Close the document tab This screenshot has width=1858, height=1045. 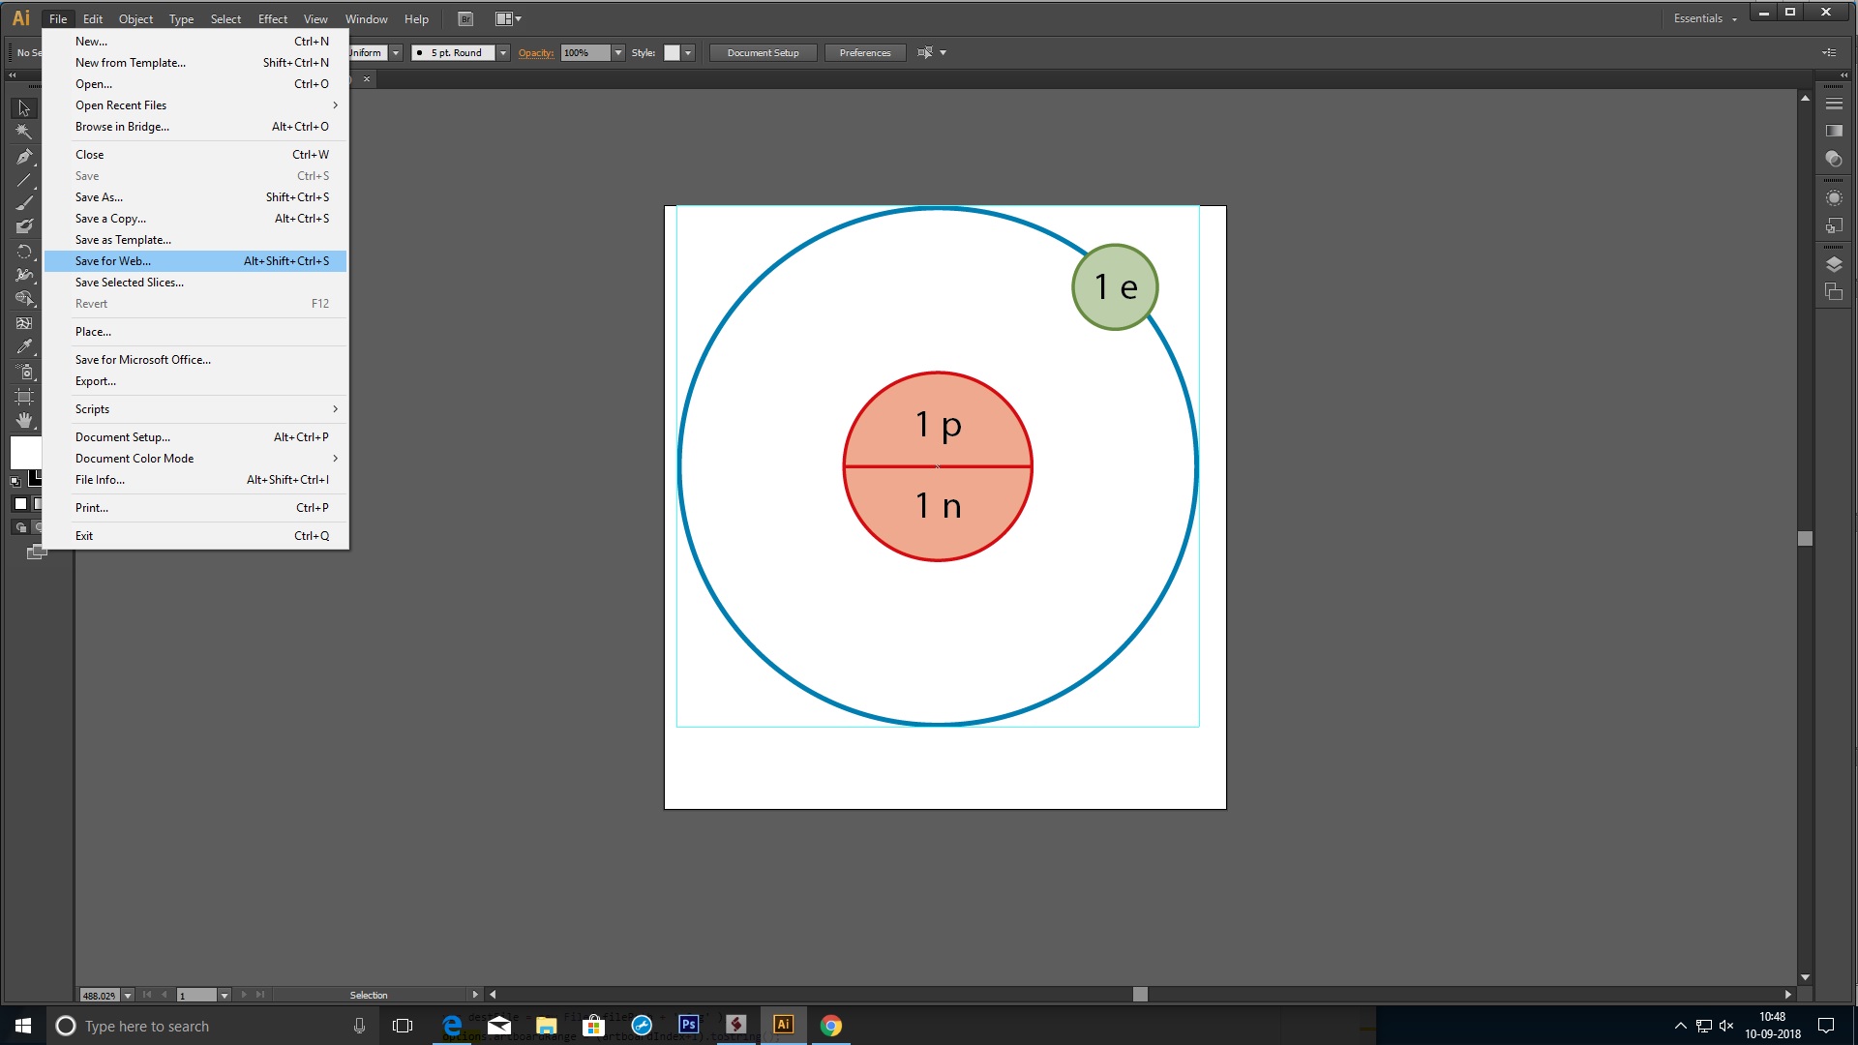(x=367, y=79)
